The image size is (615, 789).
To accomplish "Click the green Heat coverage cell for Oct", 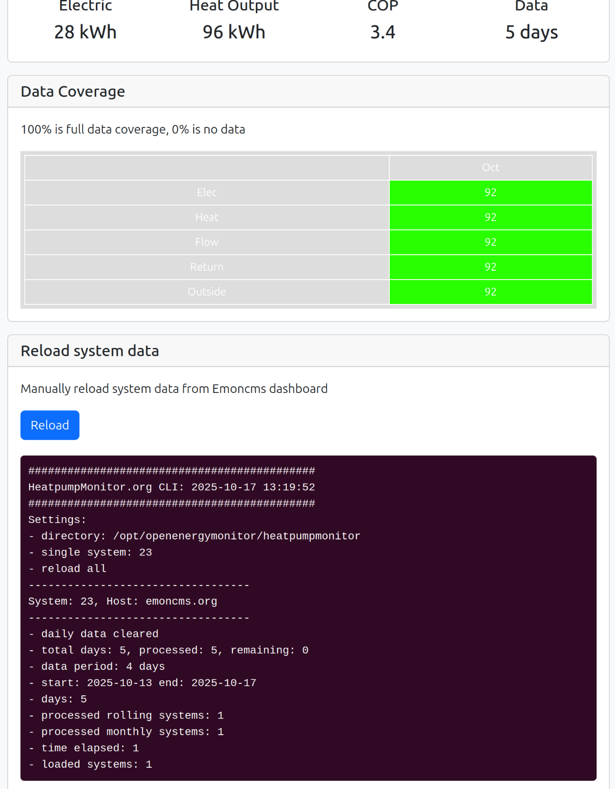I will point(490,217).
